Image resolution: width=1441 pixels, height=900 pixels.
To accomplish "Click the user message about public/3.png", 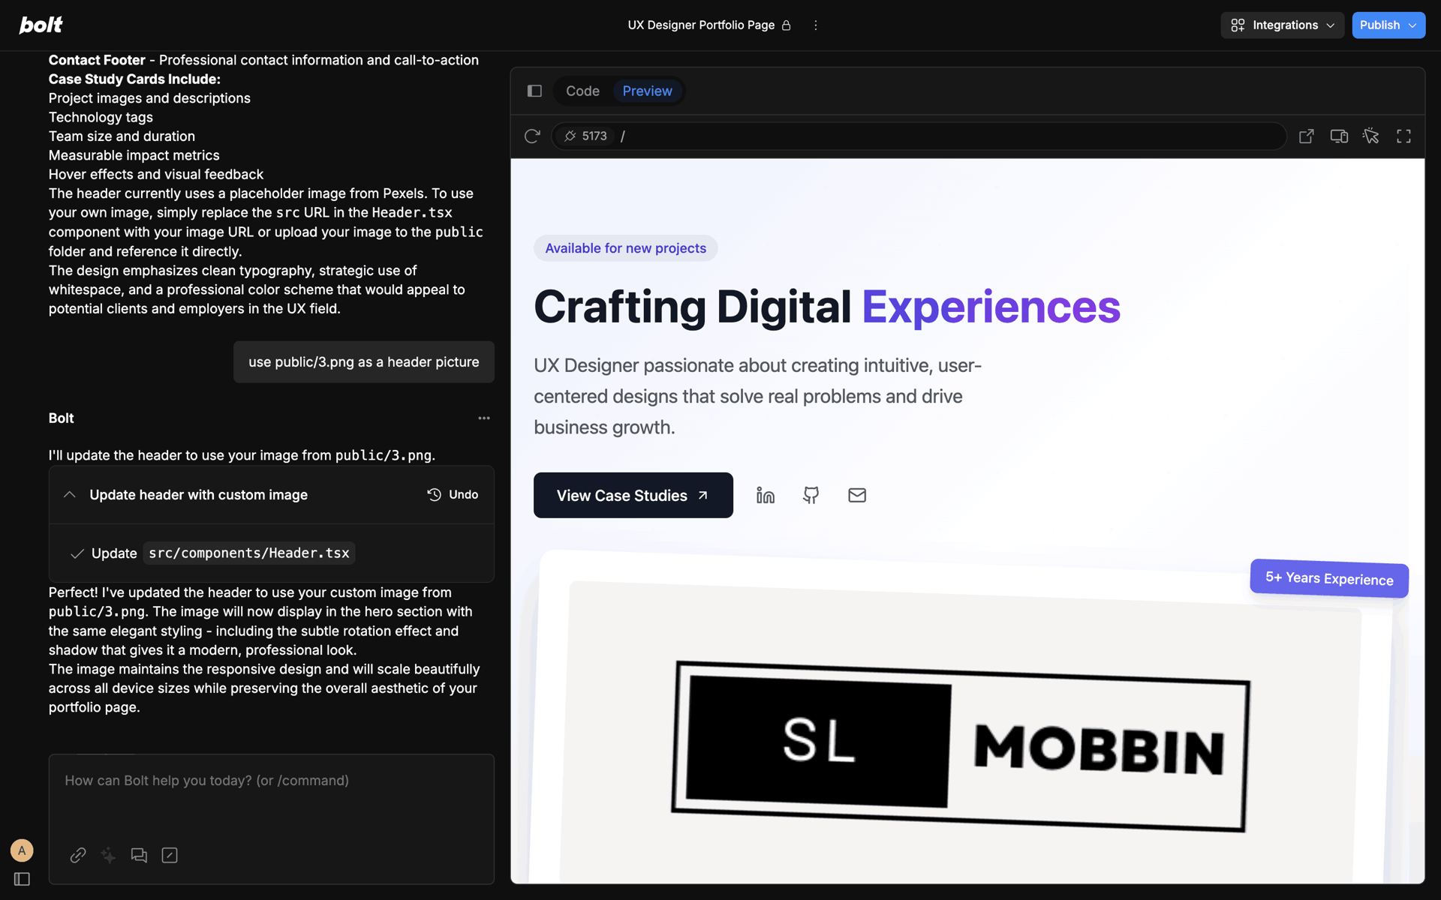I will click(364, 361).
